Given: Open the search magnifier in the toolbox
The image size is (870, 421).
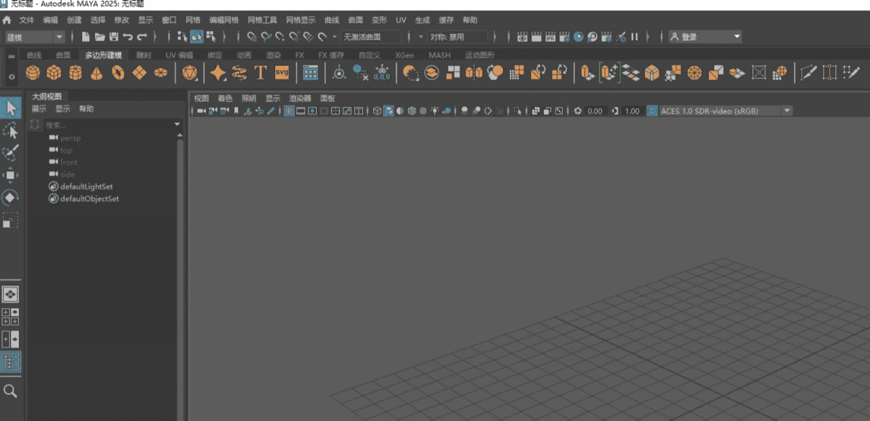Looking at the screenshot, I should 10,392.
